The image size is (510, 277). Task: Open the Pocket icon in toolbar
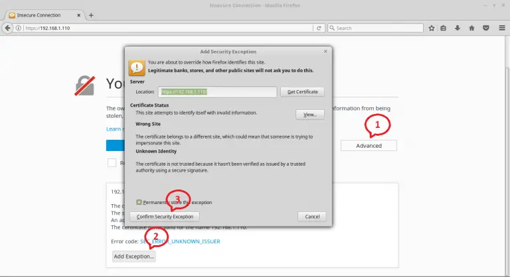tap(485, 28)
